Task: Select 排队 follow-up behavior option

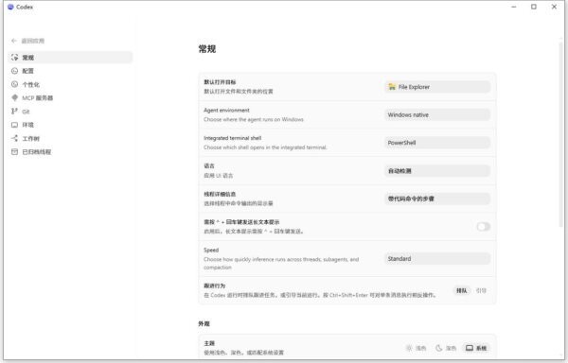Action: point(461,290)
